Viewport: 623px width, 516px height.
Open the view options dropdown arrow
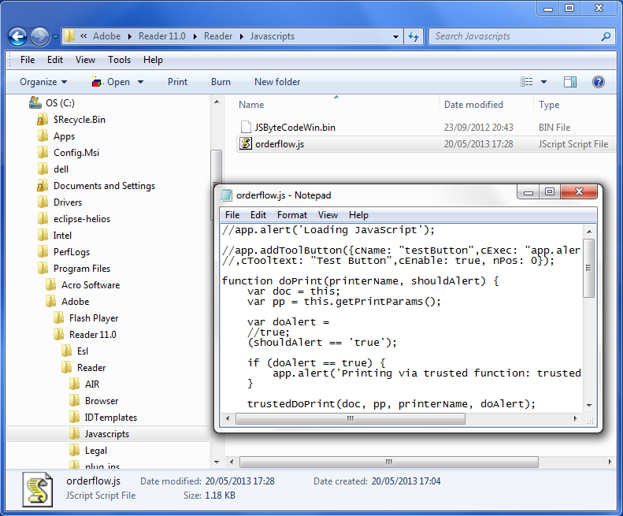[x=544, y=82]
